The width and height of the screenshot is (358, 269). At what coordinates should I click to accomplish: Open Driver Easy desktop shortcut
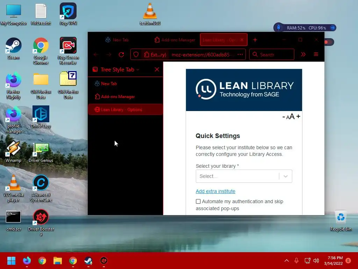point(41,117)
